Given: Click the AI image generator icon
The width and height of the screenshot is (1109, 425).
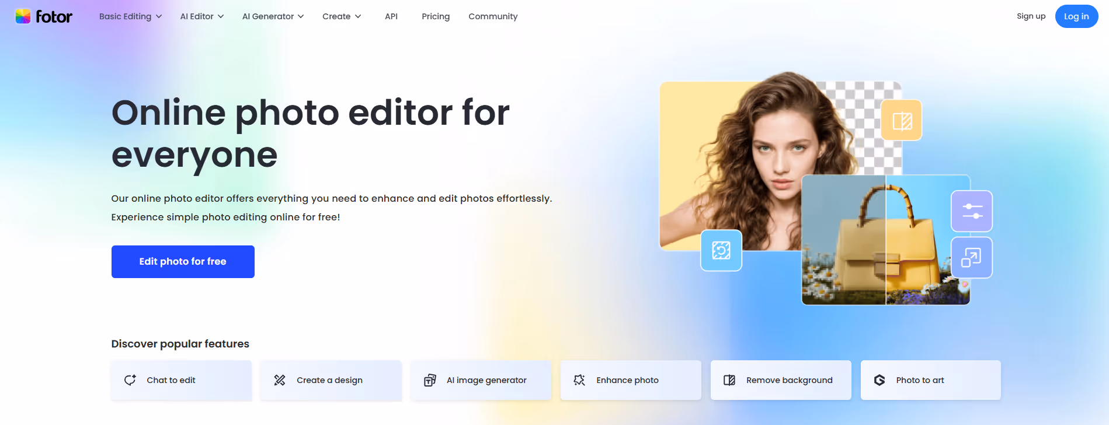Looking at the screenshot, I should click(x=430, y=380).
